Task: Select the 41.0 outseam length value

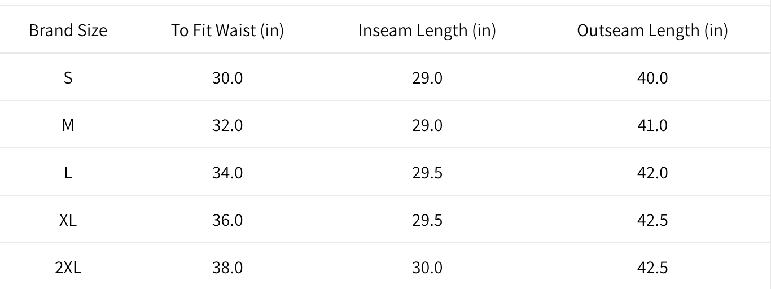Action: click(652, 125)
